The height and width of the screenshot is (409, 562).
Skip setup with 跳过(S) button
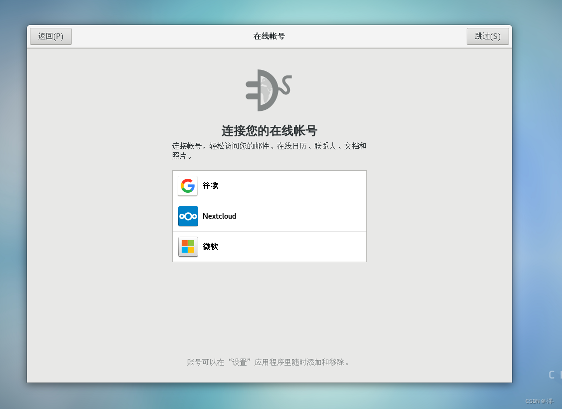(488, 36)
